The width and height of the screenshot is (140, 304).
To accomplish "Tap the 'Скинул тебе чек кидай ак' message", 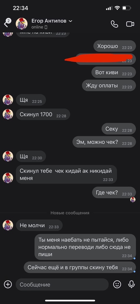I will point(66,174).
